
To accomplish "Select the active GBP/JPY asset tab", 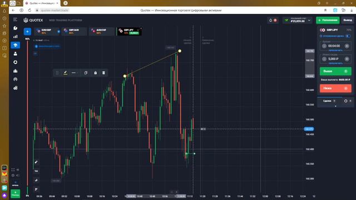I will point(129,31).
